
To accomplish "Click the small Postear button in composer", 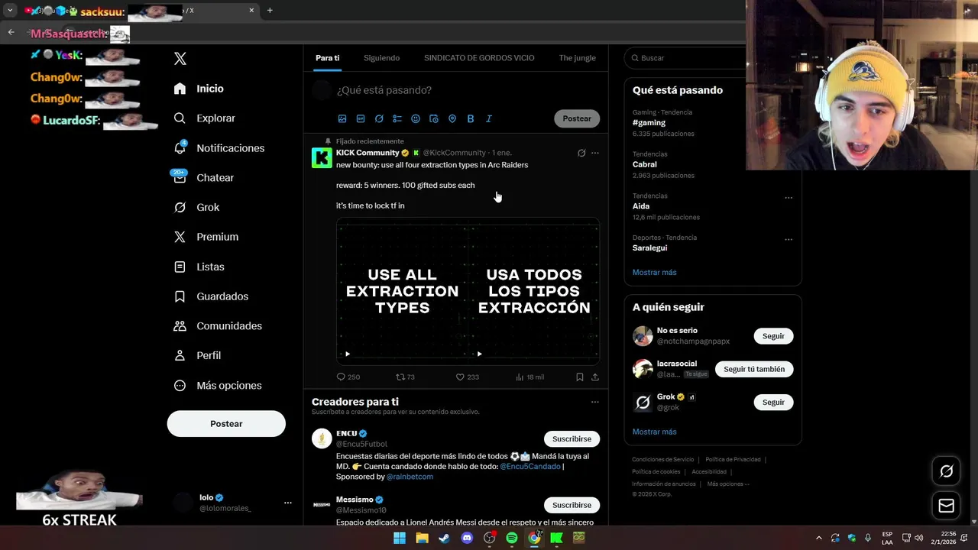I will 577,118.
